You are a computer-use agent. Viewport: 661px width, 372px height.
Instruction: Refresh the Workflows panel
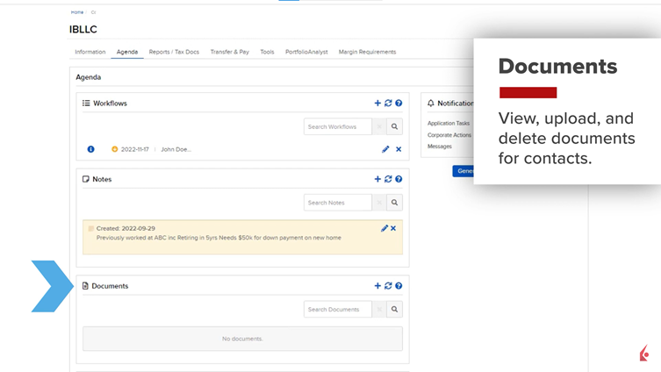pos(388,104)
